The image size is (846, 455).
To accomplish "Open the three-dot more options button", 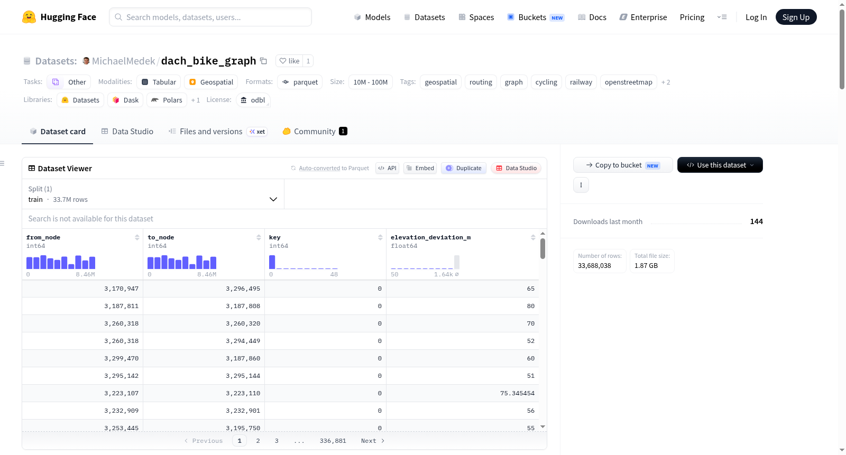I will [581, 185].
